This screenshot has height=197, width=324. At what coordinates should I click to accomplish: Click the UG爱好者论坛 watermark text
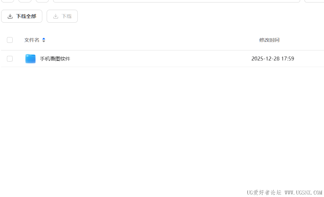click(x=264, y=192)
